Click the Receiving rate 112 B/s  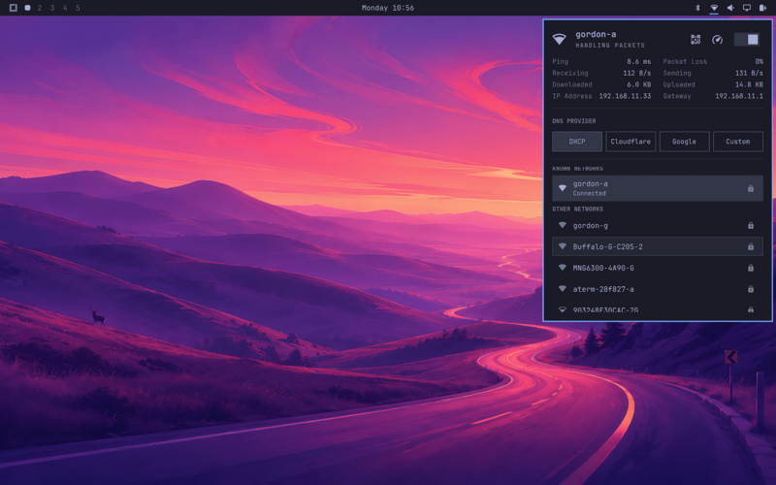click(x=637, y=73)
